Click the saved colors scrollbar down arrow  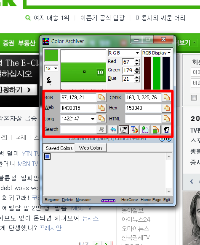click(x=169, y=191)
